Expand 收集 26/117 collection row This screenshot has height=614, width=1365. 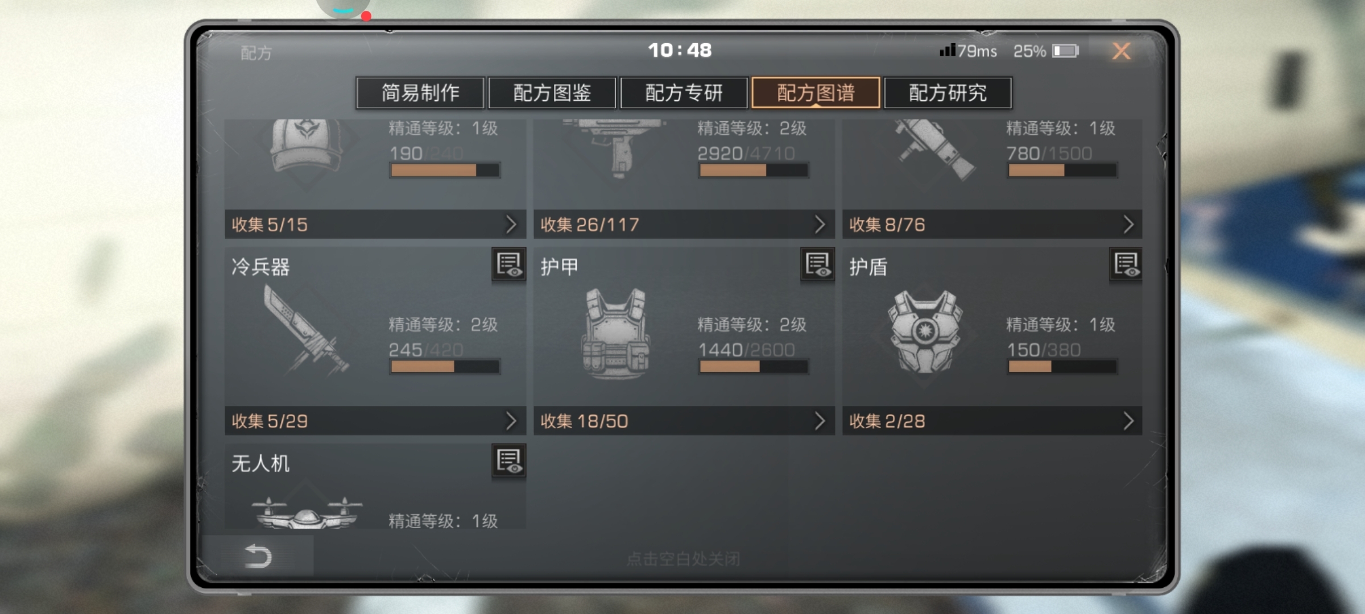(684, 225)
